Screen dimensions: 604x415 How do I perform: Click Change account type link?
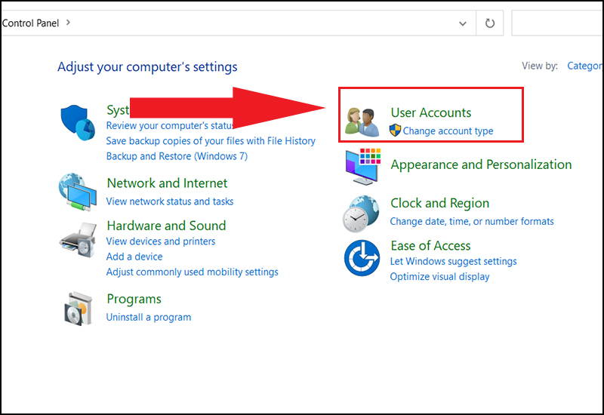pos(448,131)
